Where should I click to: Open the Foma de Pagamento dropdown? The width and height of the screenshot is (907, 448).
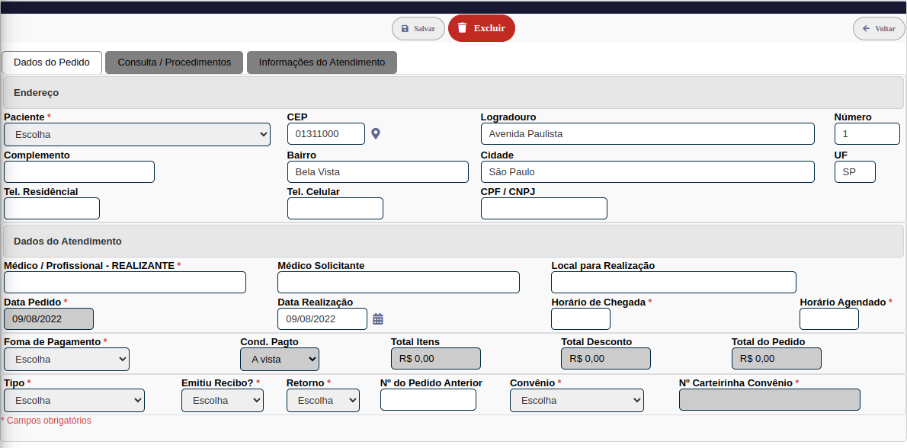pos(66,359)
